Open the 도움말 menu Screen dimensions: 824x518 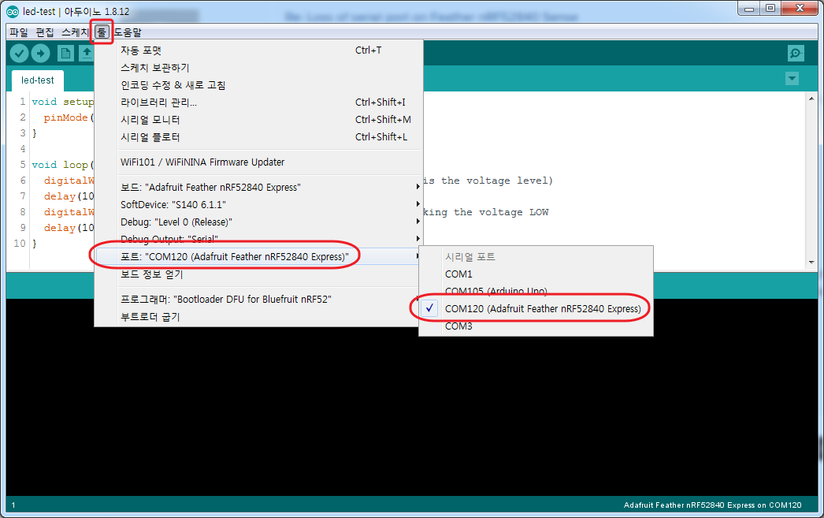(x=128, y=32)
